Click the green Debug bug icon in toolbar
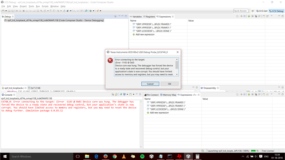Viewport: 285px width, 160px height. (90, 11)
